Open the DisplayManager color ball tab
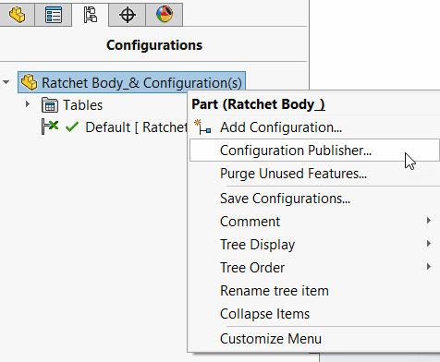Viewport: 440px width, 362px height. pos(165,15)
